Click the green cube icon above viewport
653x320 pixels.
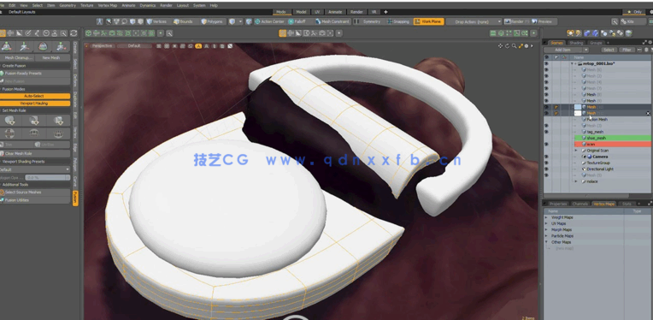point(88,33)
